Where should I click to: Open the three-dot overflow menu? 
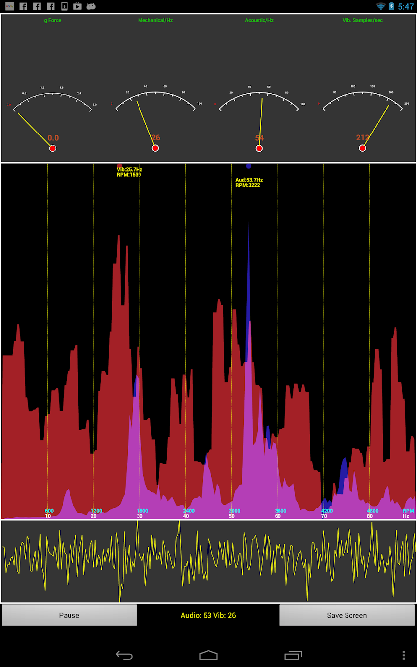(404, 655)
